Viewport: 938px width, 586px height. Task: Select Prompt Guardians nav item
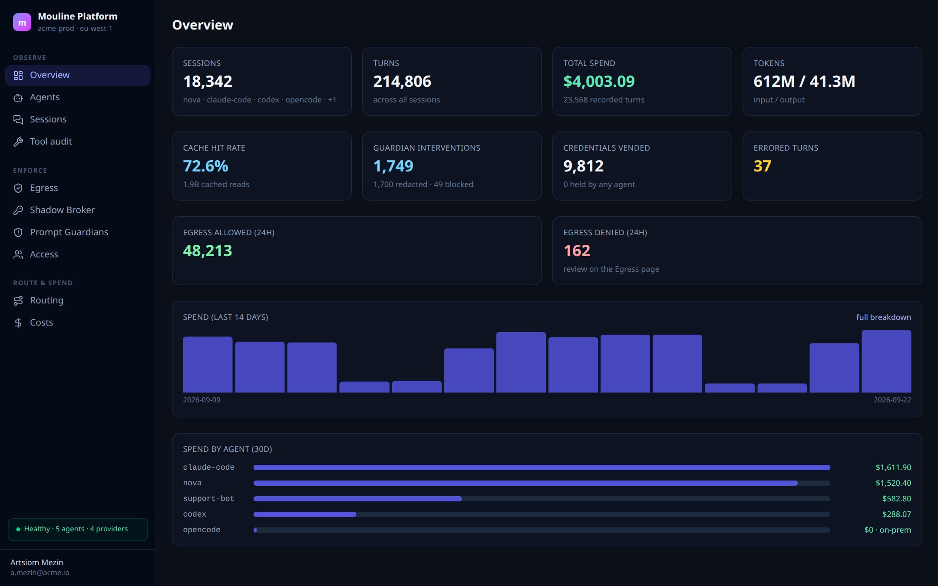tap(78, 233)
